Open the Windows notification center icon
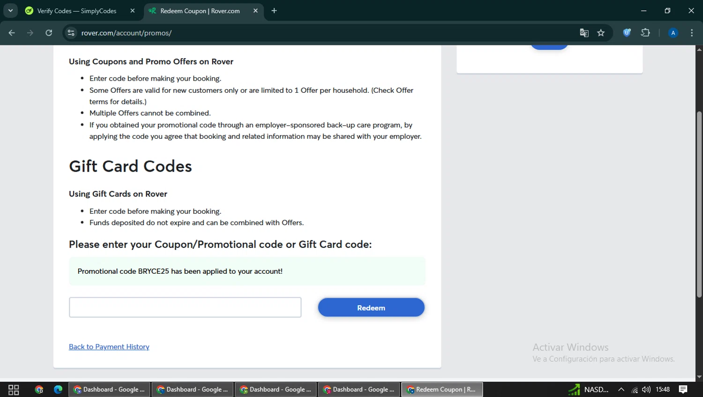Viewport: 703px width, 397px height. (x=683, y=390)
